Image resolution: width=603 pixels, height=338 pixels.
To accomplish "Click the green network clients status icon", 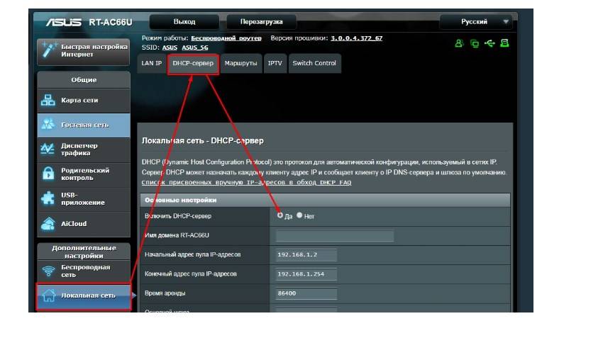I will click(475, 43).
